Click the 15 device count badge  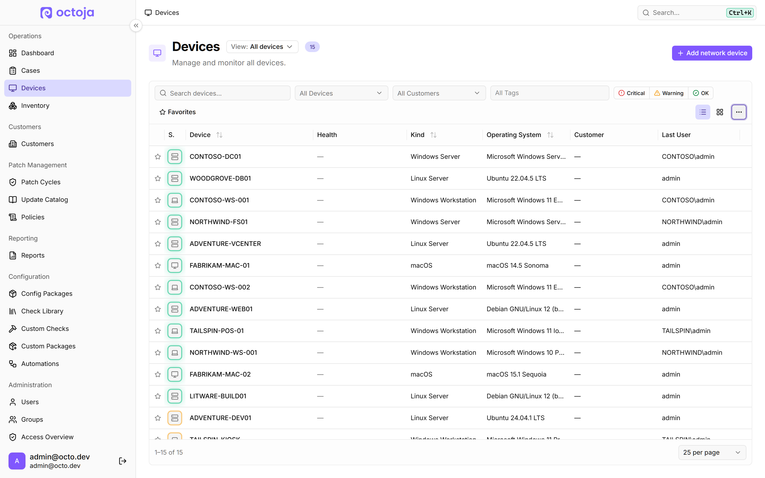[312, 47]
